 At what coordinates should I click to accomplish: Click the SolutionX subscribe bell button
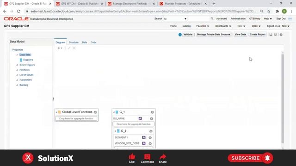[x=267, y=158]
